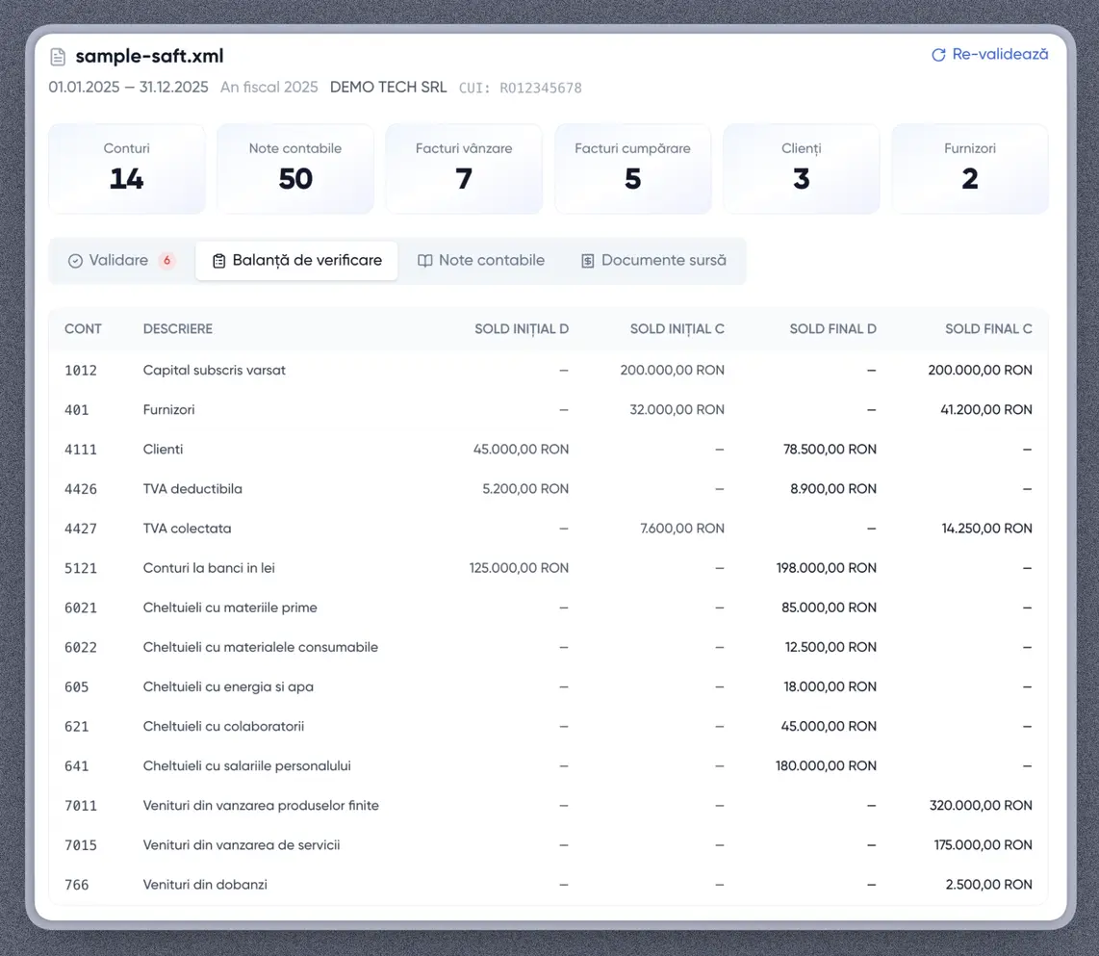Select the Facturi vânzare summary card
Viewport: 1099px width, 956px height.
pos(464,168)
